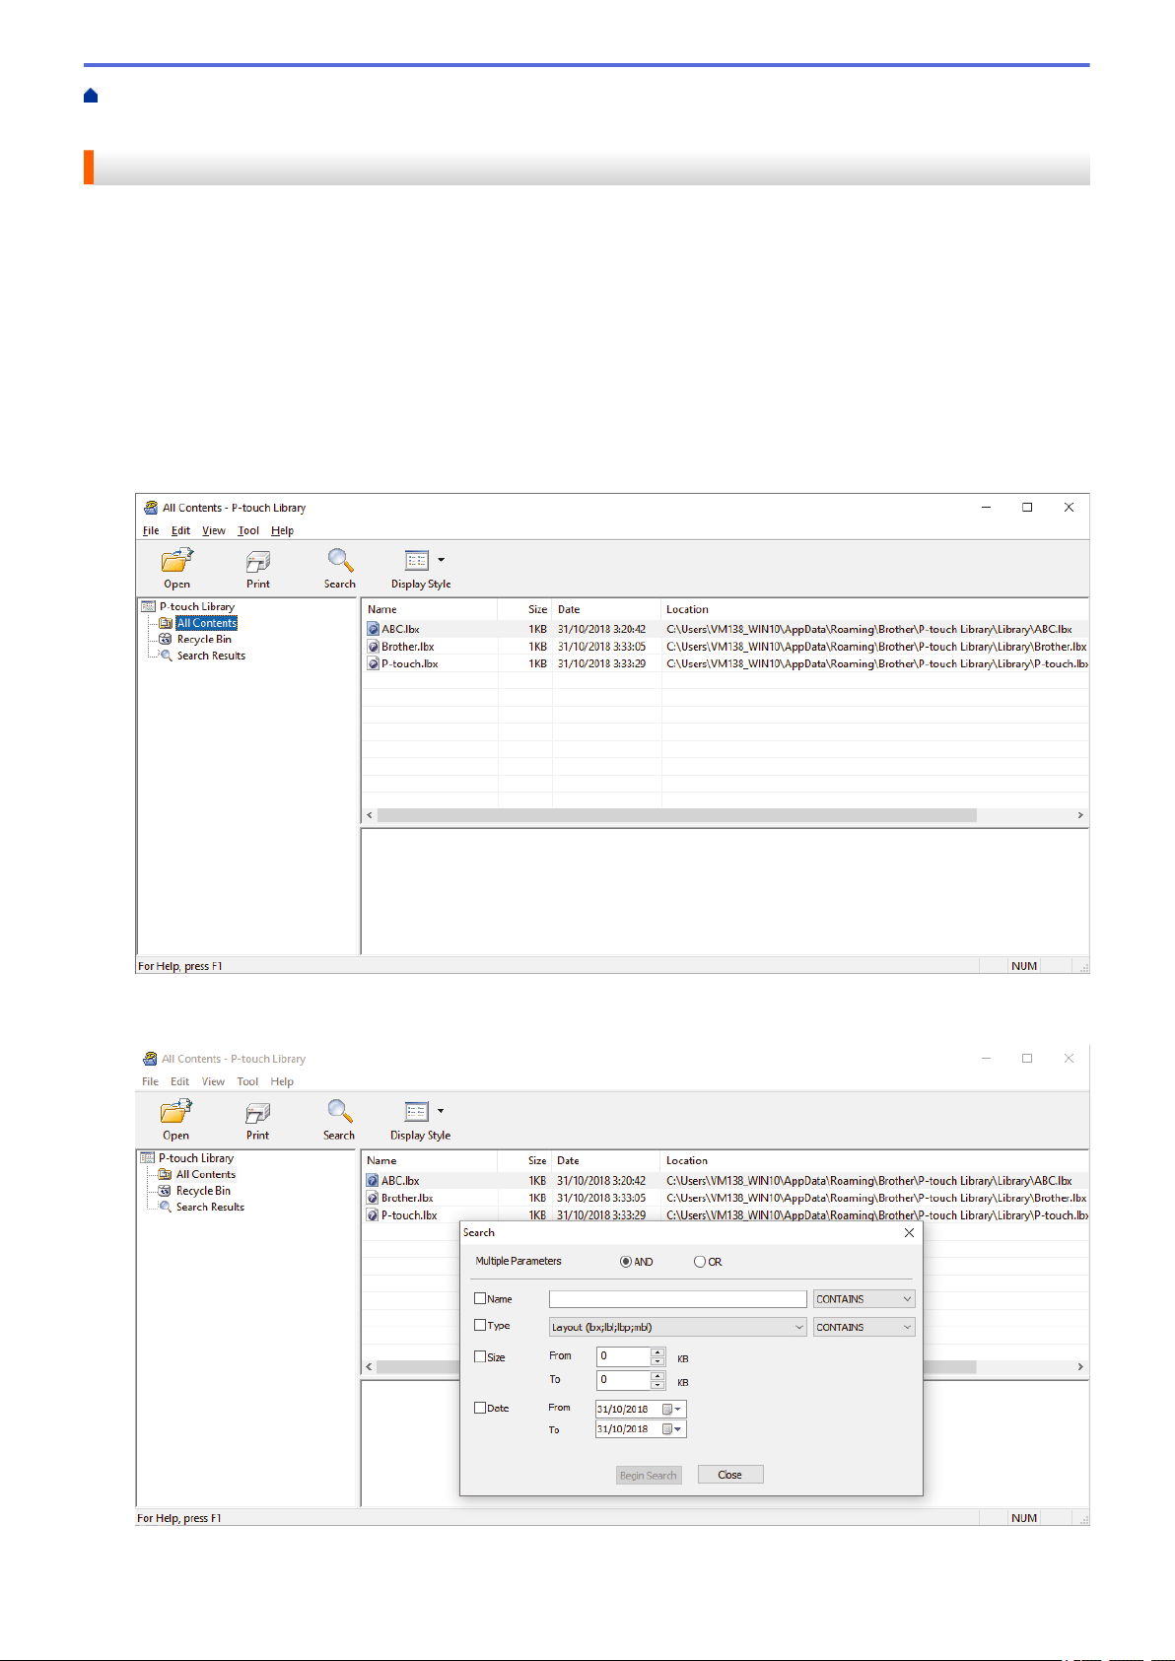Open the Edit menu in upper window
This screenshot has height=1661, width=1175.
pos(180,530)
